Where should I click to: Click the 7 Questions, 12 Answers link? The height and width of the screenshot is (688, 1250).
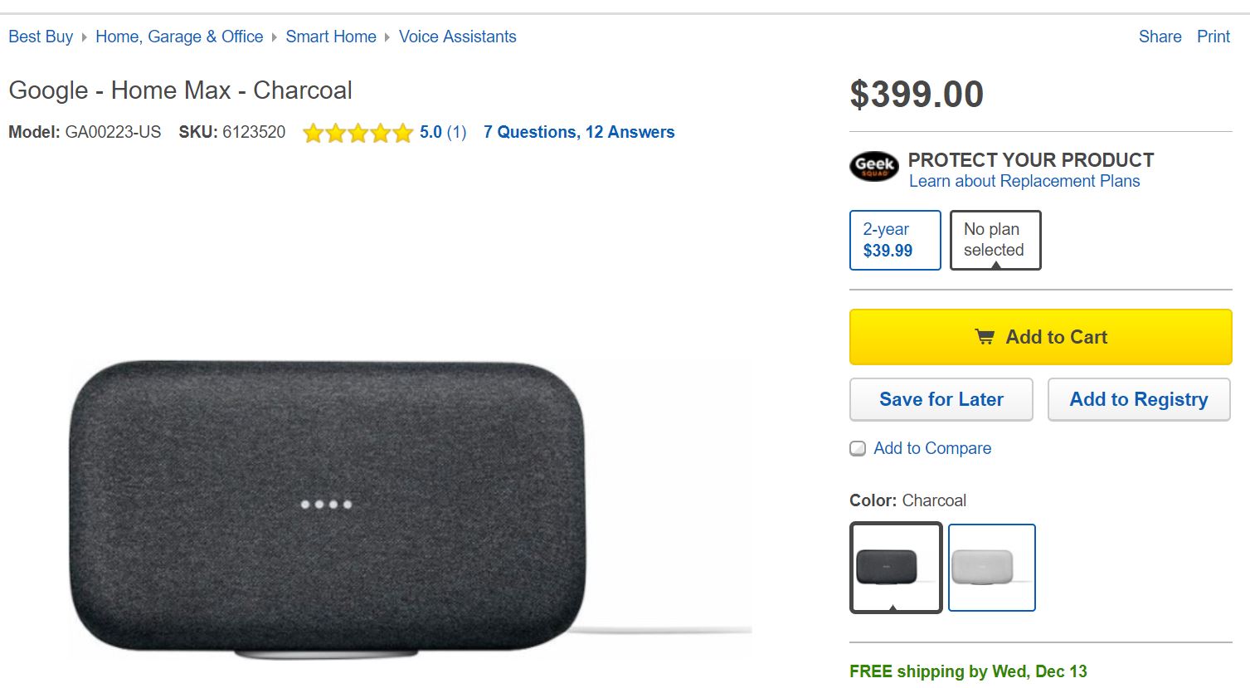[578, 132]
